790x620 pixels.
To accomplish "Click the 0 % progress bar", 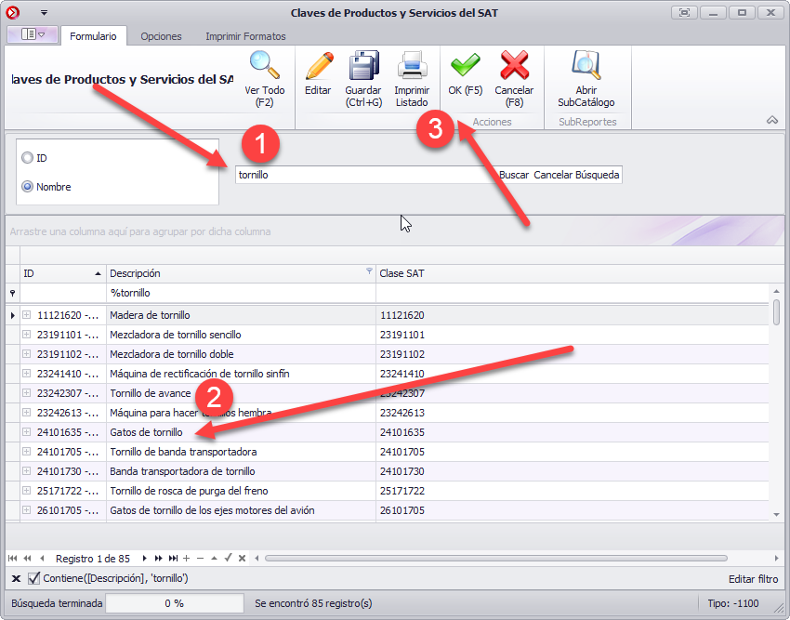I will [x=175, y=603].
